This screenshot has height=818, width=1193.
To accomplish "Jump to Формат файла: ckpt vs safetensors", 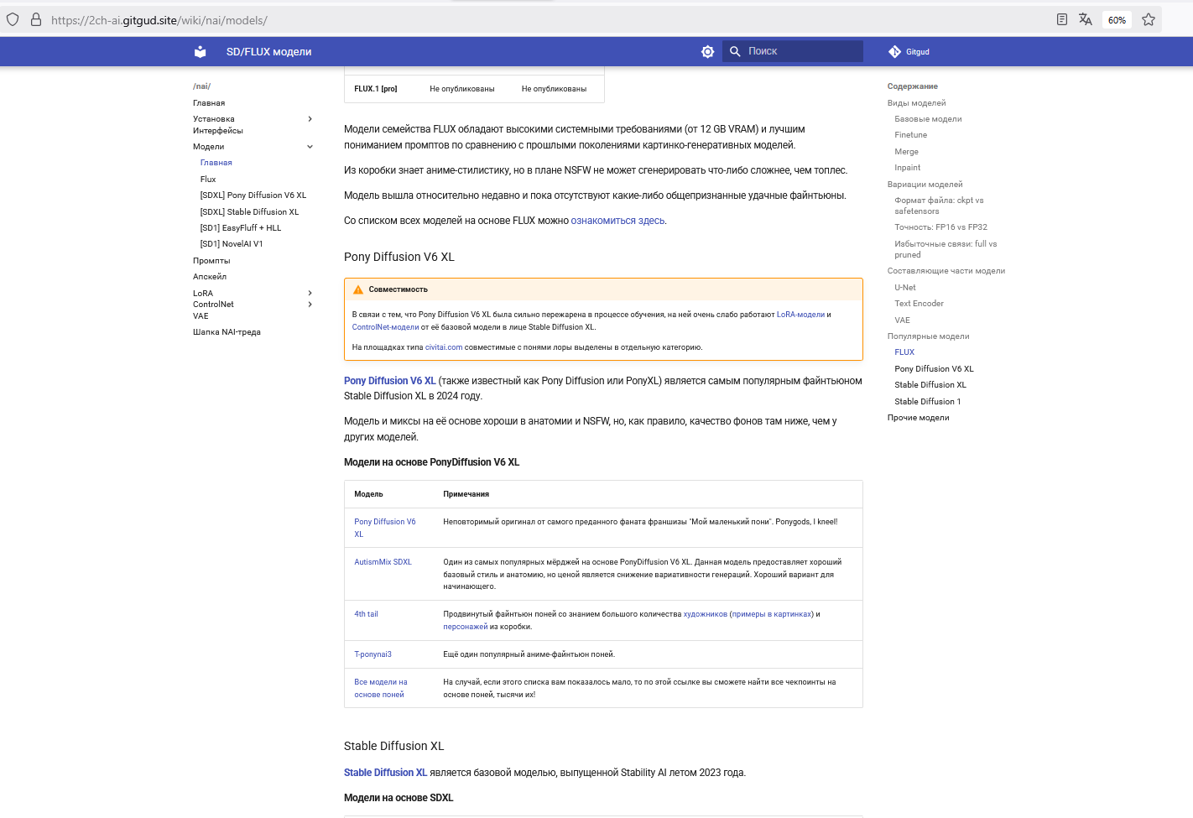I will pos(939,206).
